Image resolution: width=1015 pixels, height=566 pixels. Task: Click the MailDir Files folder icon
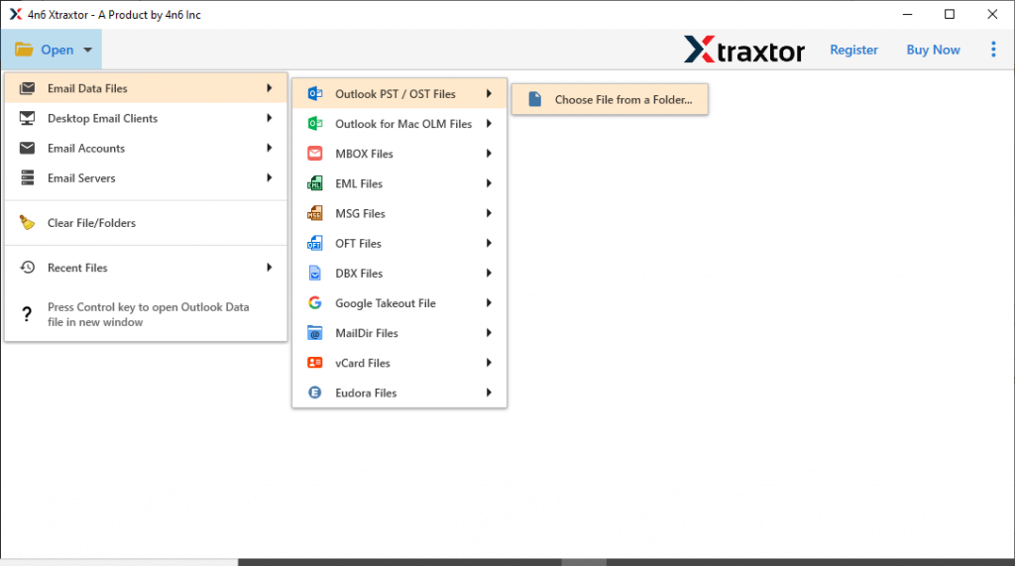[x=314, y=333]
